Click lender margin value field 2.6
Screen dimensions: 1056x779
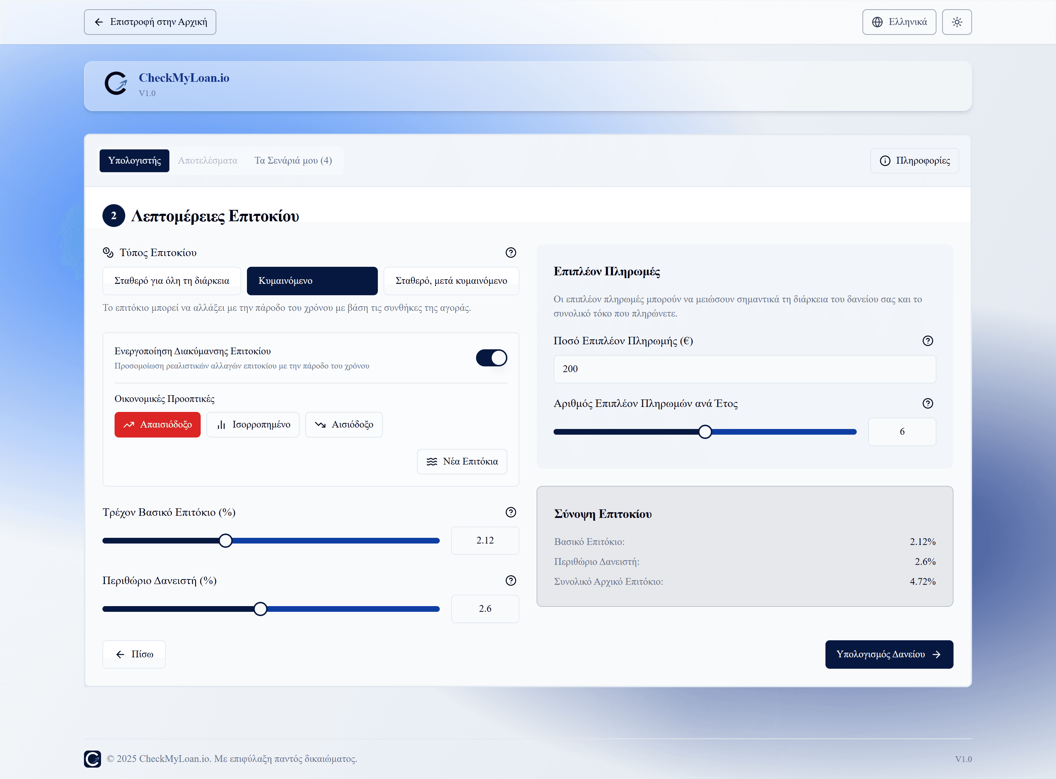[x=485, y=609]
